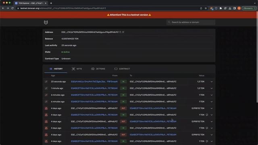Viewport: 258px width, 145px height.
Task: Close the TON Explorer tab
Action: [x=46, y=3]
